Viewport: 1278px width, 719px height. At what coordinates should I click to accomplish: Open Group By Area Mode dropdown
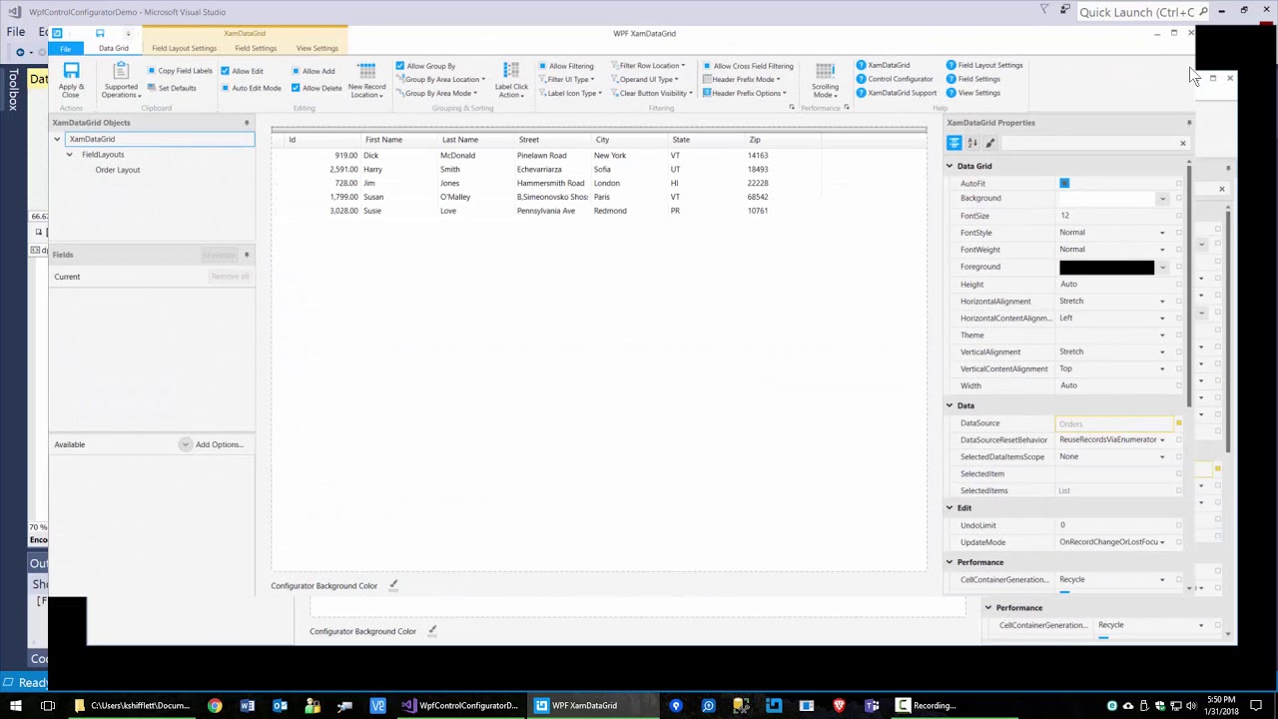coord(435,93)
